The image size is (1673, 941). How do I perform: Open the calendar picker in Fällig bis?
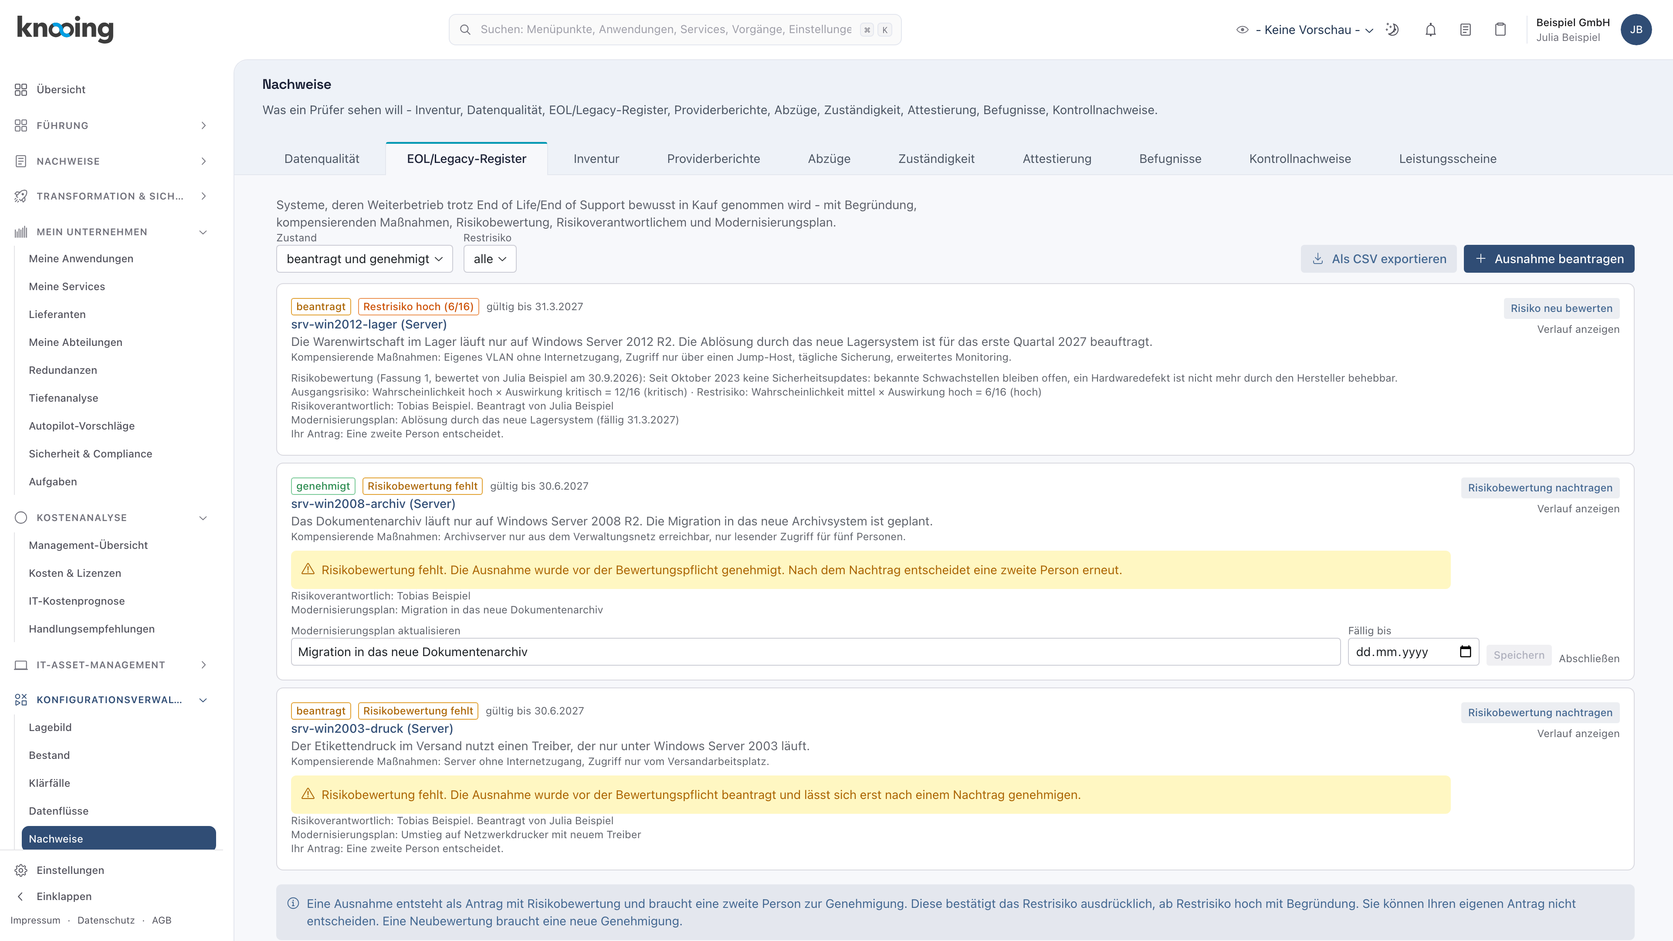pos(1466,652)
